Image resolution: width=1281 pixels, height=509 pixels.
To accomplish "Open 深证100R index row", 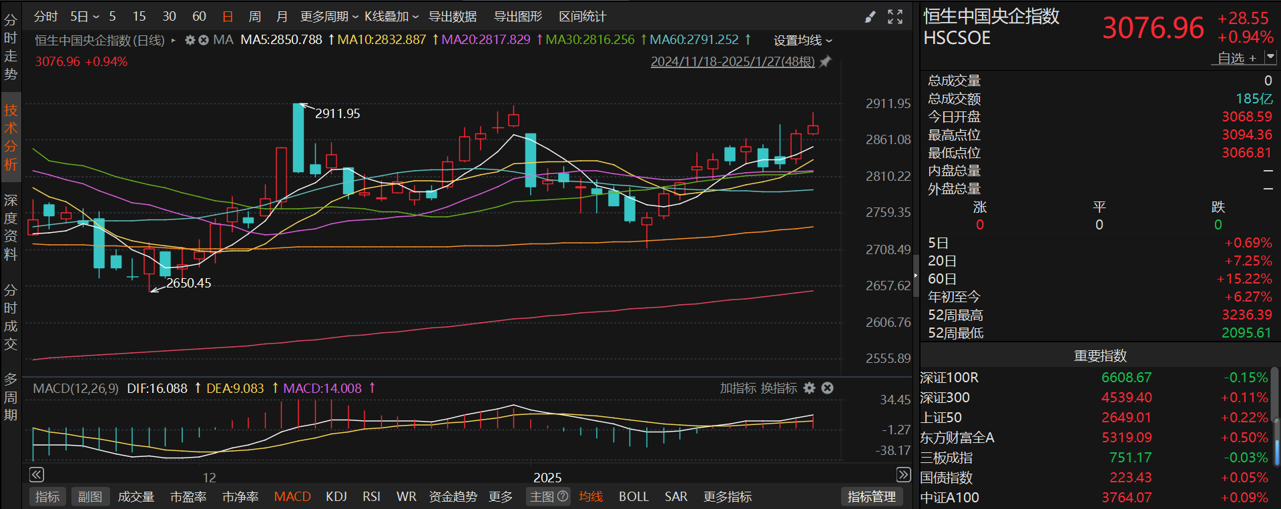I will pos(1095,378).
